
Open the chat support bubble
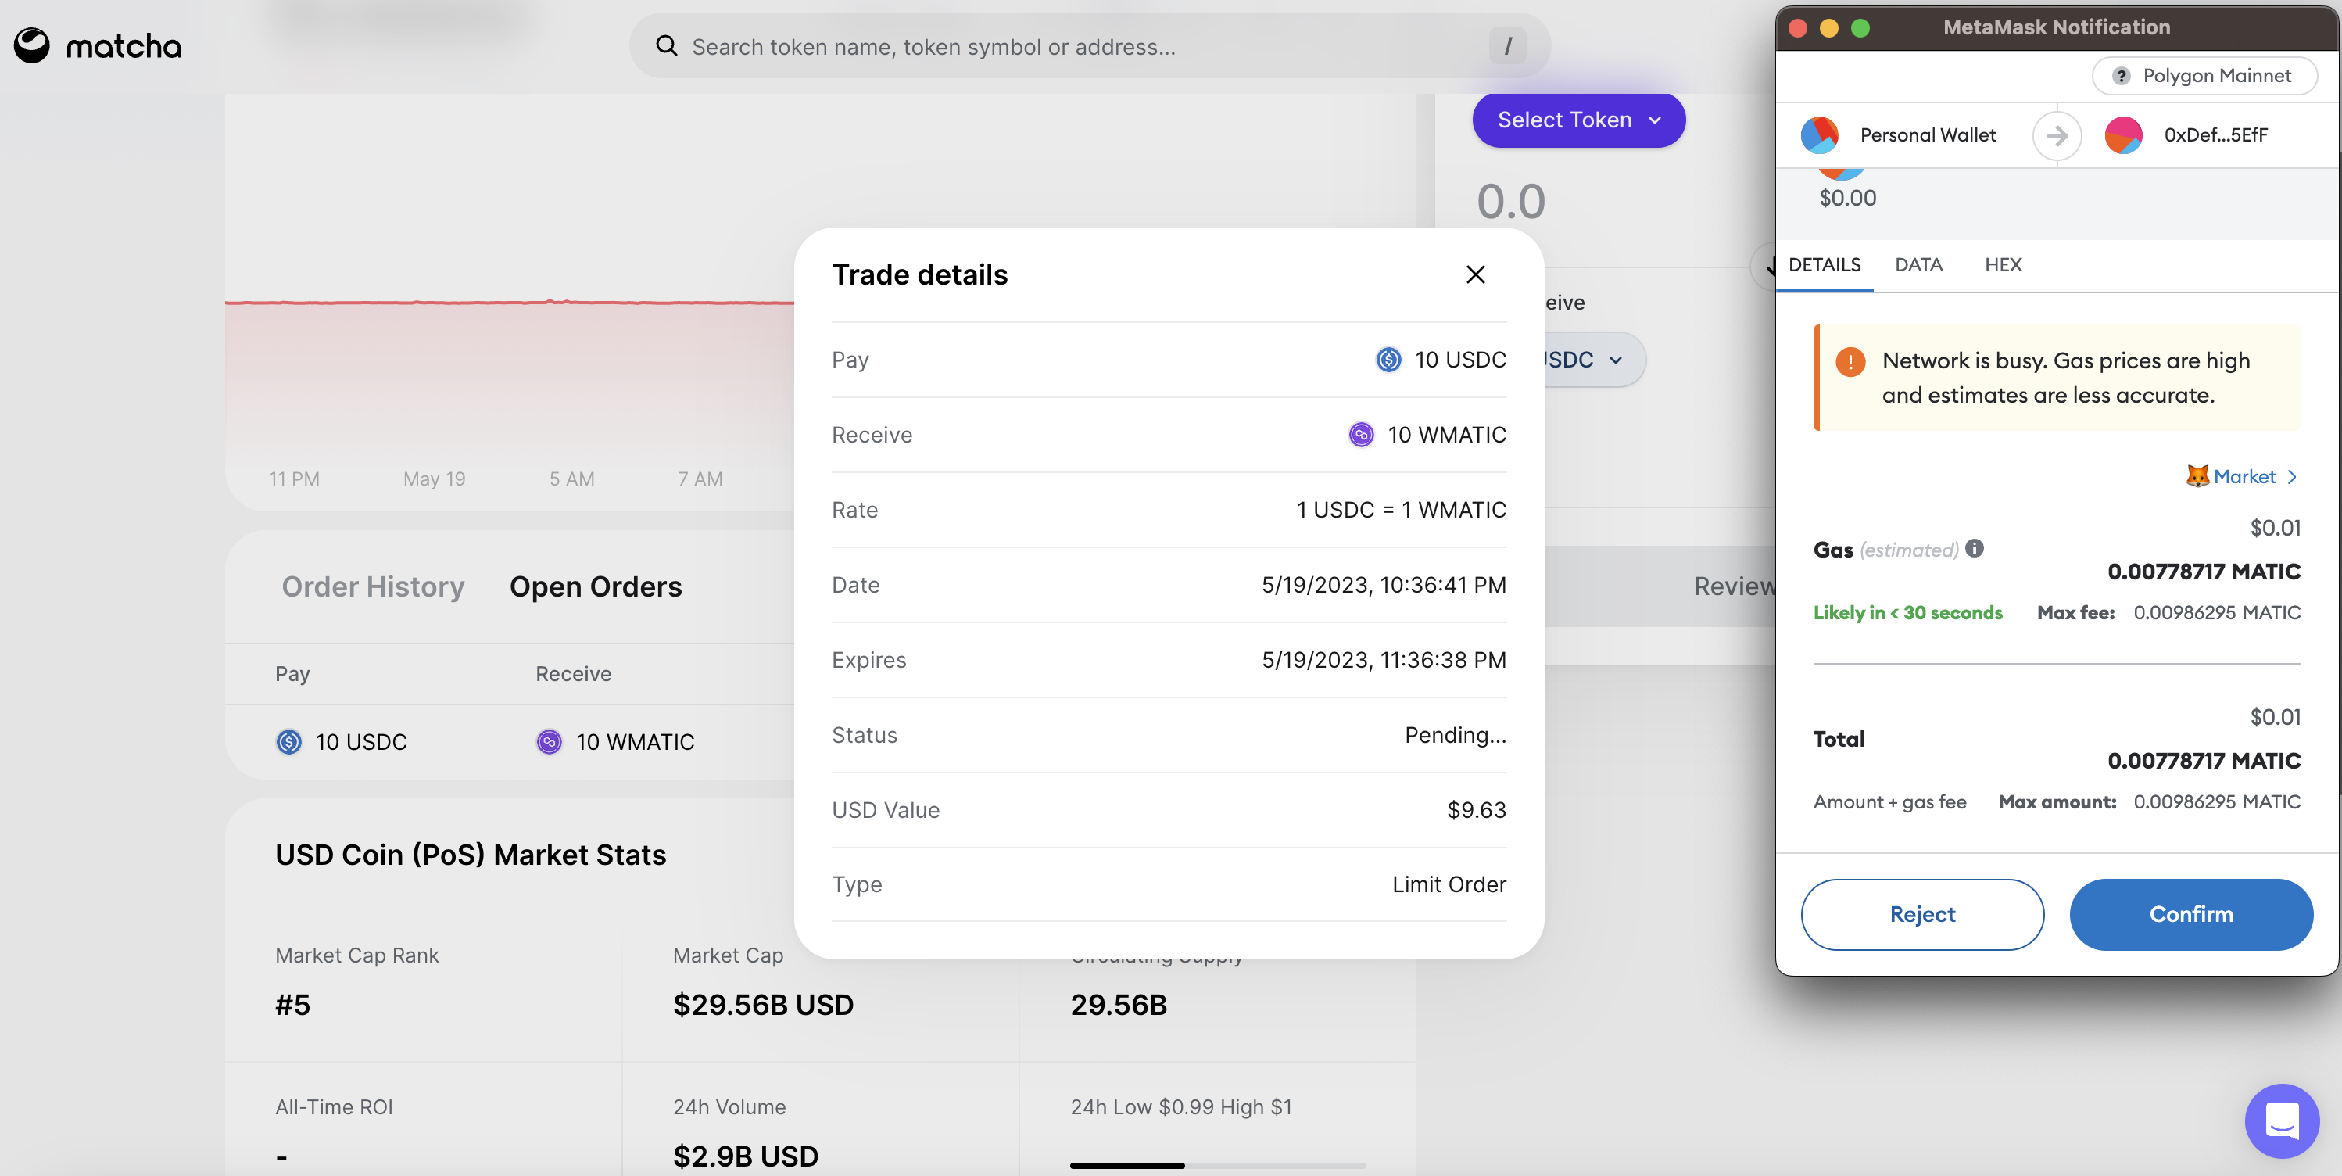pyautogui.click(x=2281, y=1120)
